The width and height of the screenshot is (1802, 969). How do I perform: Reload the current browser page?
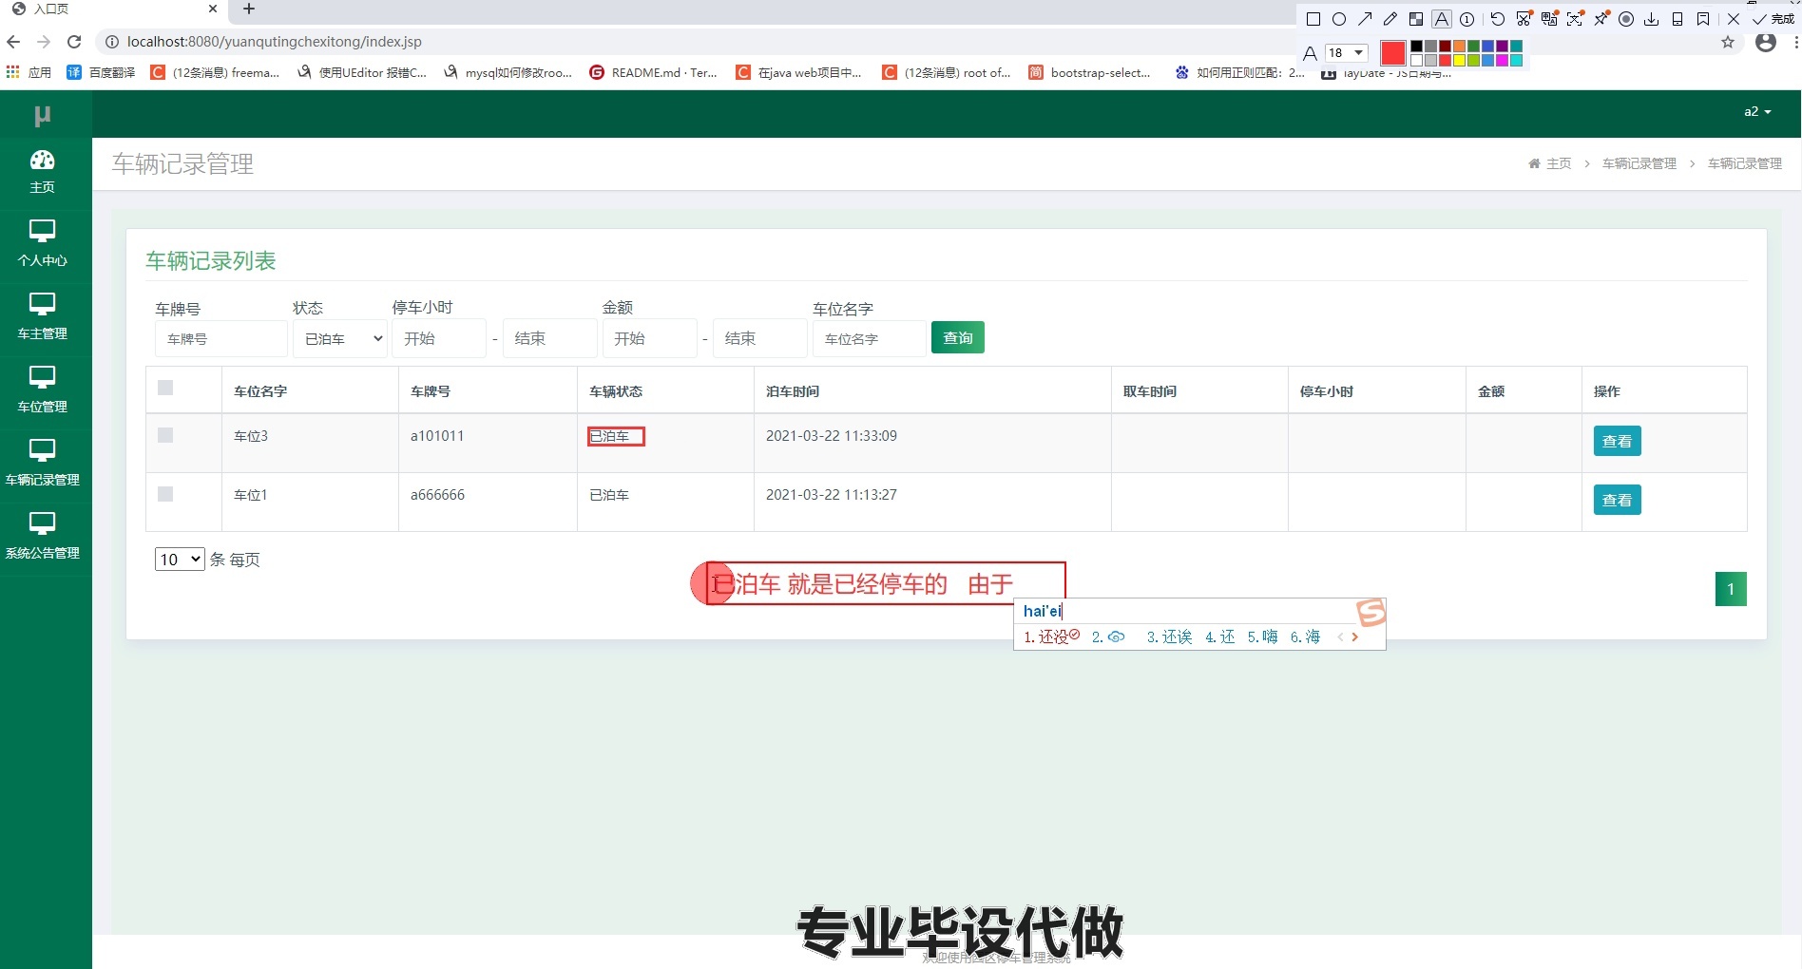pos(74,42)
